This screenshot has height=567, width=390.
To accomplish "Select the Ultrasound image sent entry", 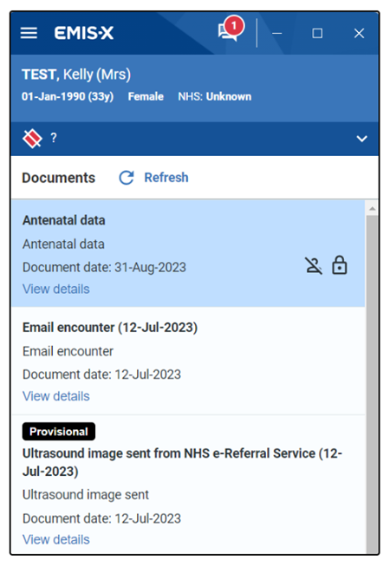I will (188, 485).
